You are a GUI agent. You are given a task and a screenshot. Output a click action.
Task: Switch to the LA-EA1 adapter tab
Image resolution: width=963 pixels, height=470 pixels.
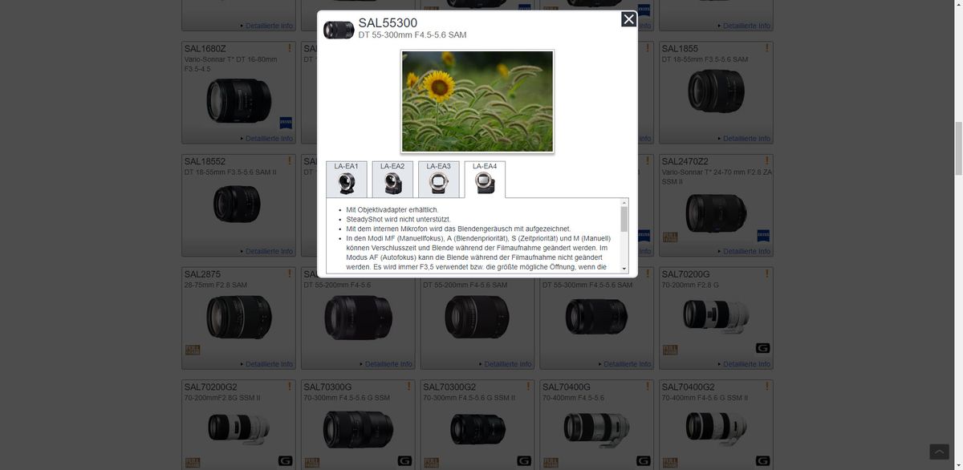pos(347,180)
